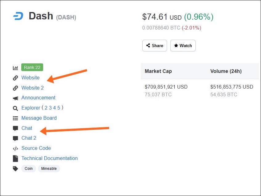The width and height of the screenshot is (261, 196).
Task: Open the Website 2 link
Action: pos(32,88)
